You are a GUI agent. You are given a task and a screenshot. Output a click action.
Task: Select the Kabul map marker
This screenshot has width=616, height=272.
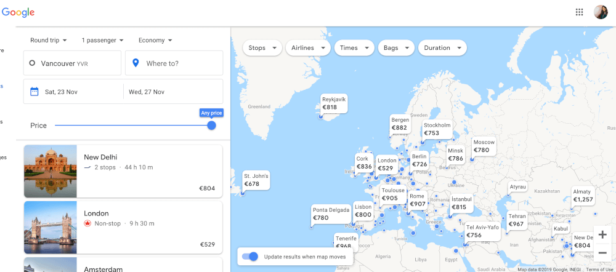coord(561,229)
